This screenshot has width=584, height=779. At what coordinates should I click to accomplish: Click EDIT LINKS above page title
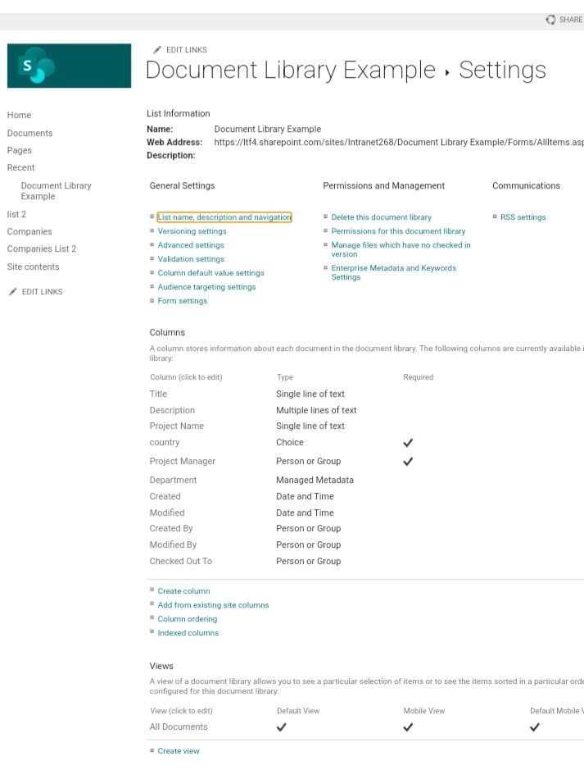[187, 50]
